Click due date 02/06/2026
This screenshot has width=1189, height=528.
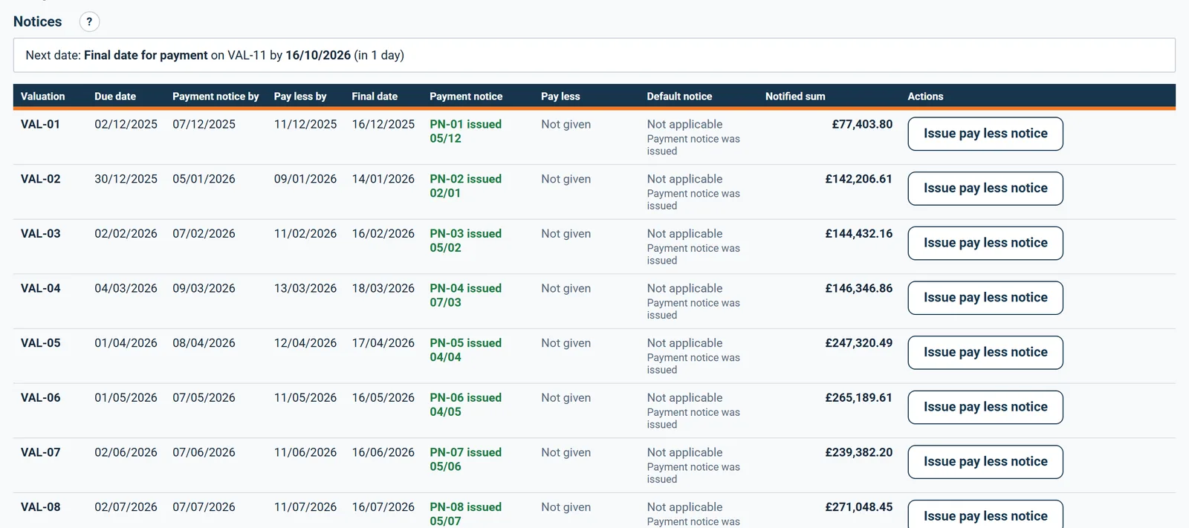(x=126, y=452)
